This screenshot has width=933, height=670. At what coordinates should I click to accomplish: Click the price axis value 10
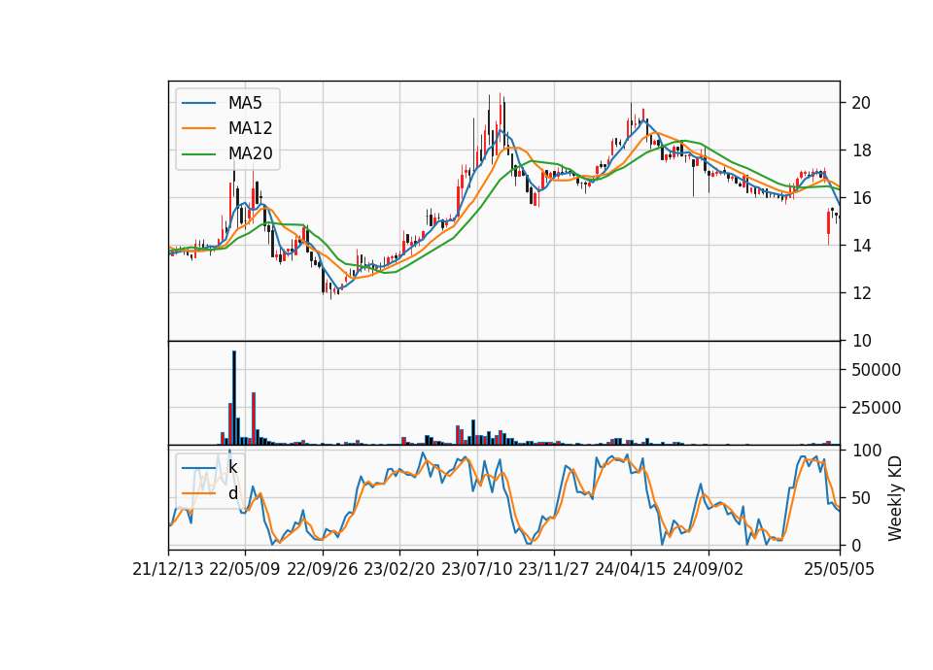pos(861,341)
